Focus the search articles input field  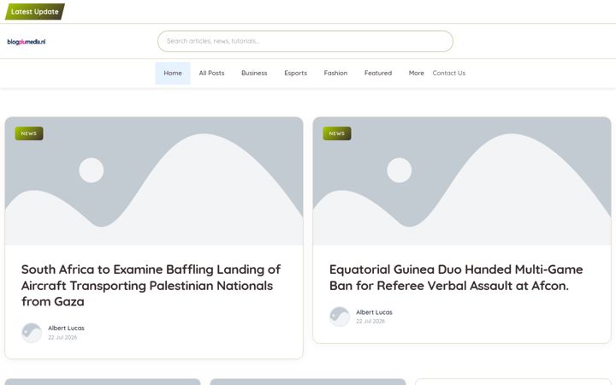[x=305, y=41]
